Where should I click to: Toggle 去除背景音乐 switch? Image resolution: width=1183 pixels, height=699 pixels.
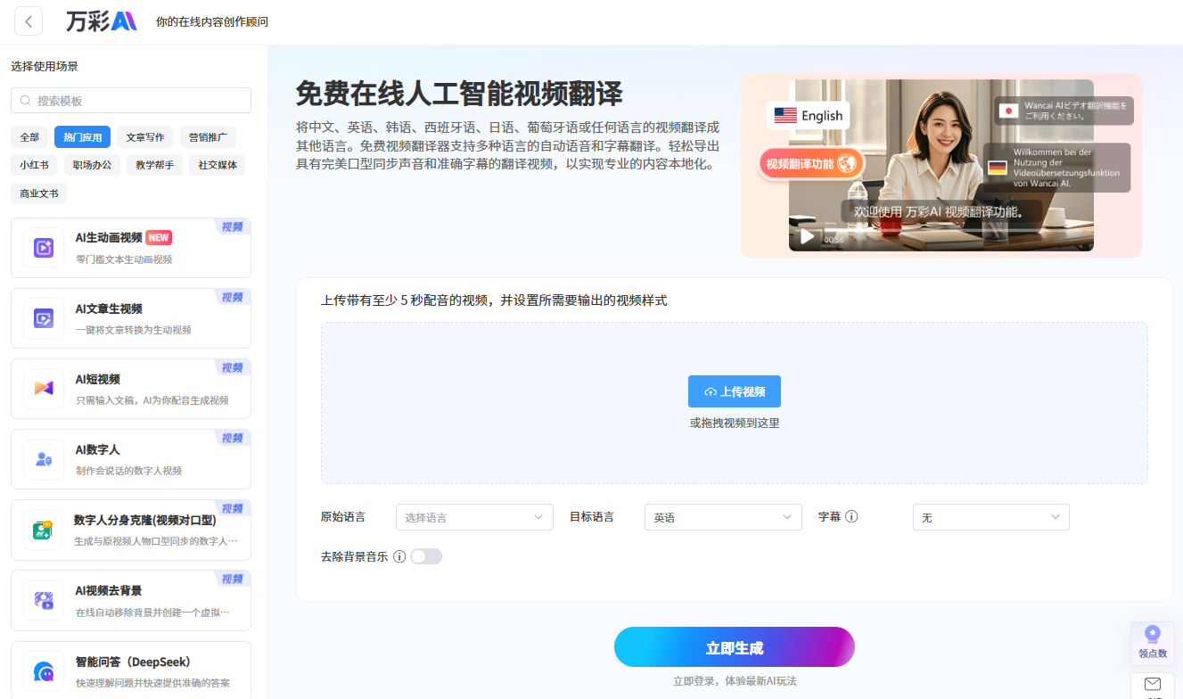(x=426, y=556)
